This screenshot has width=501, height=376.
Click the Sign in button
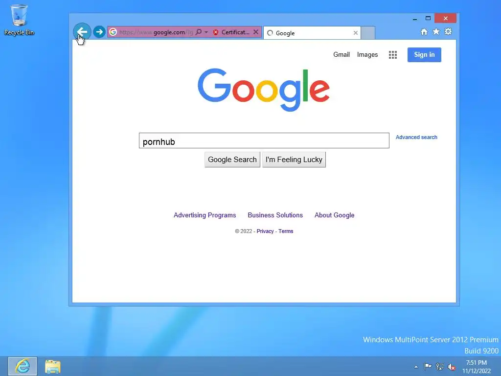pyautogui.click(x=424, y=55)
